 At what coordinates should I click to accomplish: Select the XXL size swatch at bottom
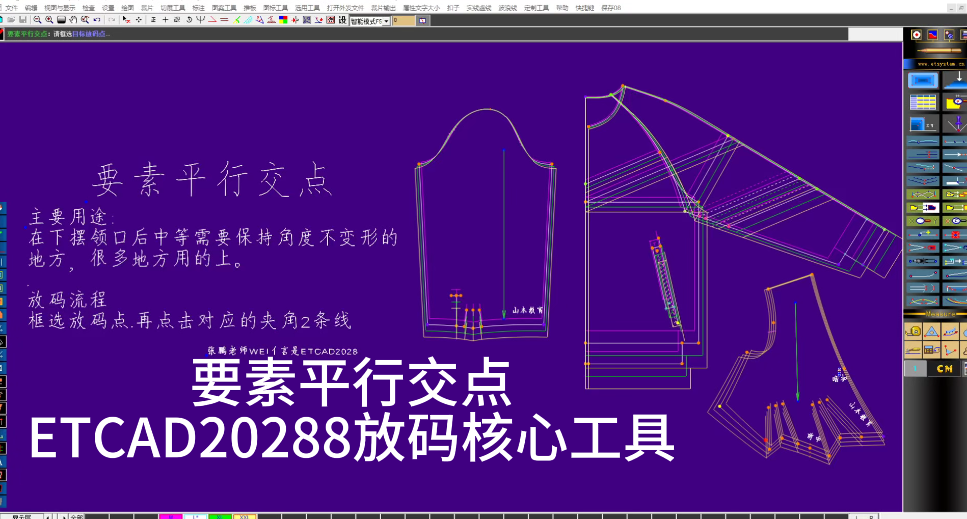point(244,516)
